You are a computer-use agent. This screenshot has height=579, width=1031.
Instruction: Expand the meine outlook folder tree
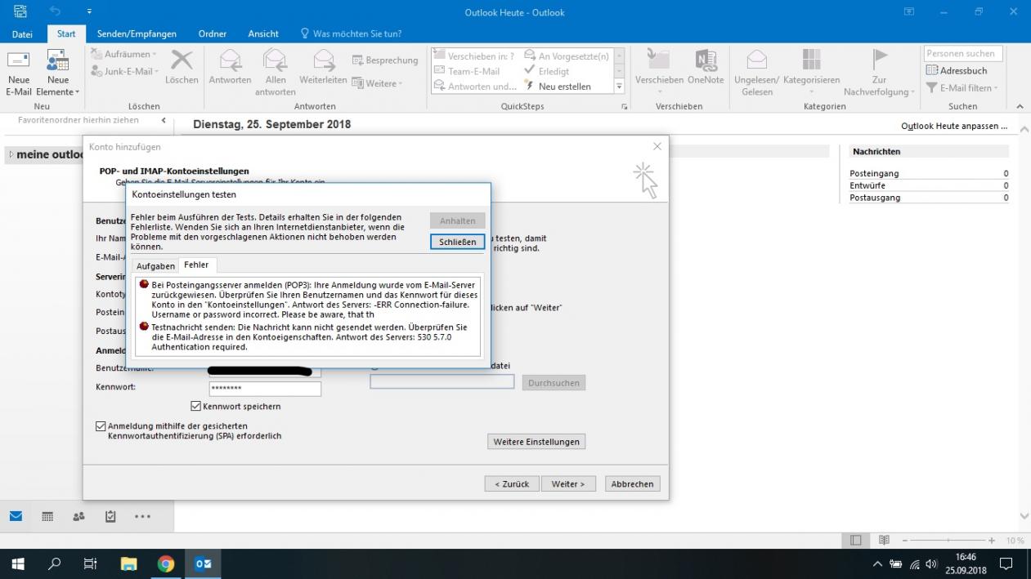coord(10,154)
